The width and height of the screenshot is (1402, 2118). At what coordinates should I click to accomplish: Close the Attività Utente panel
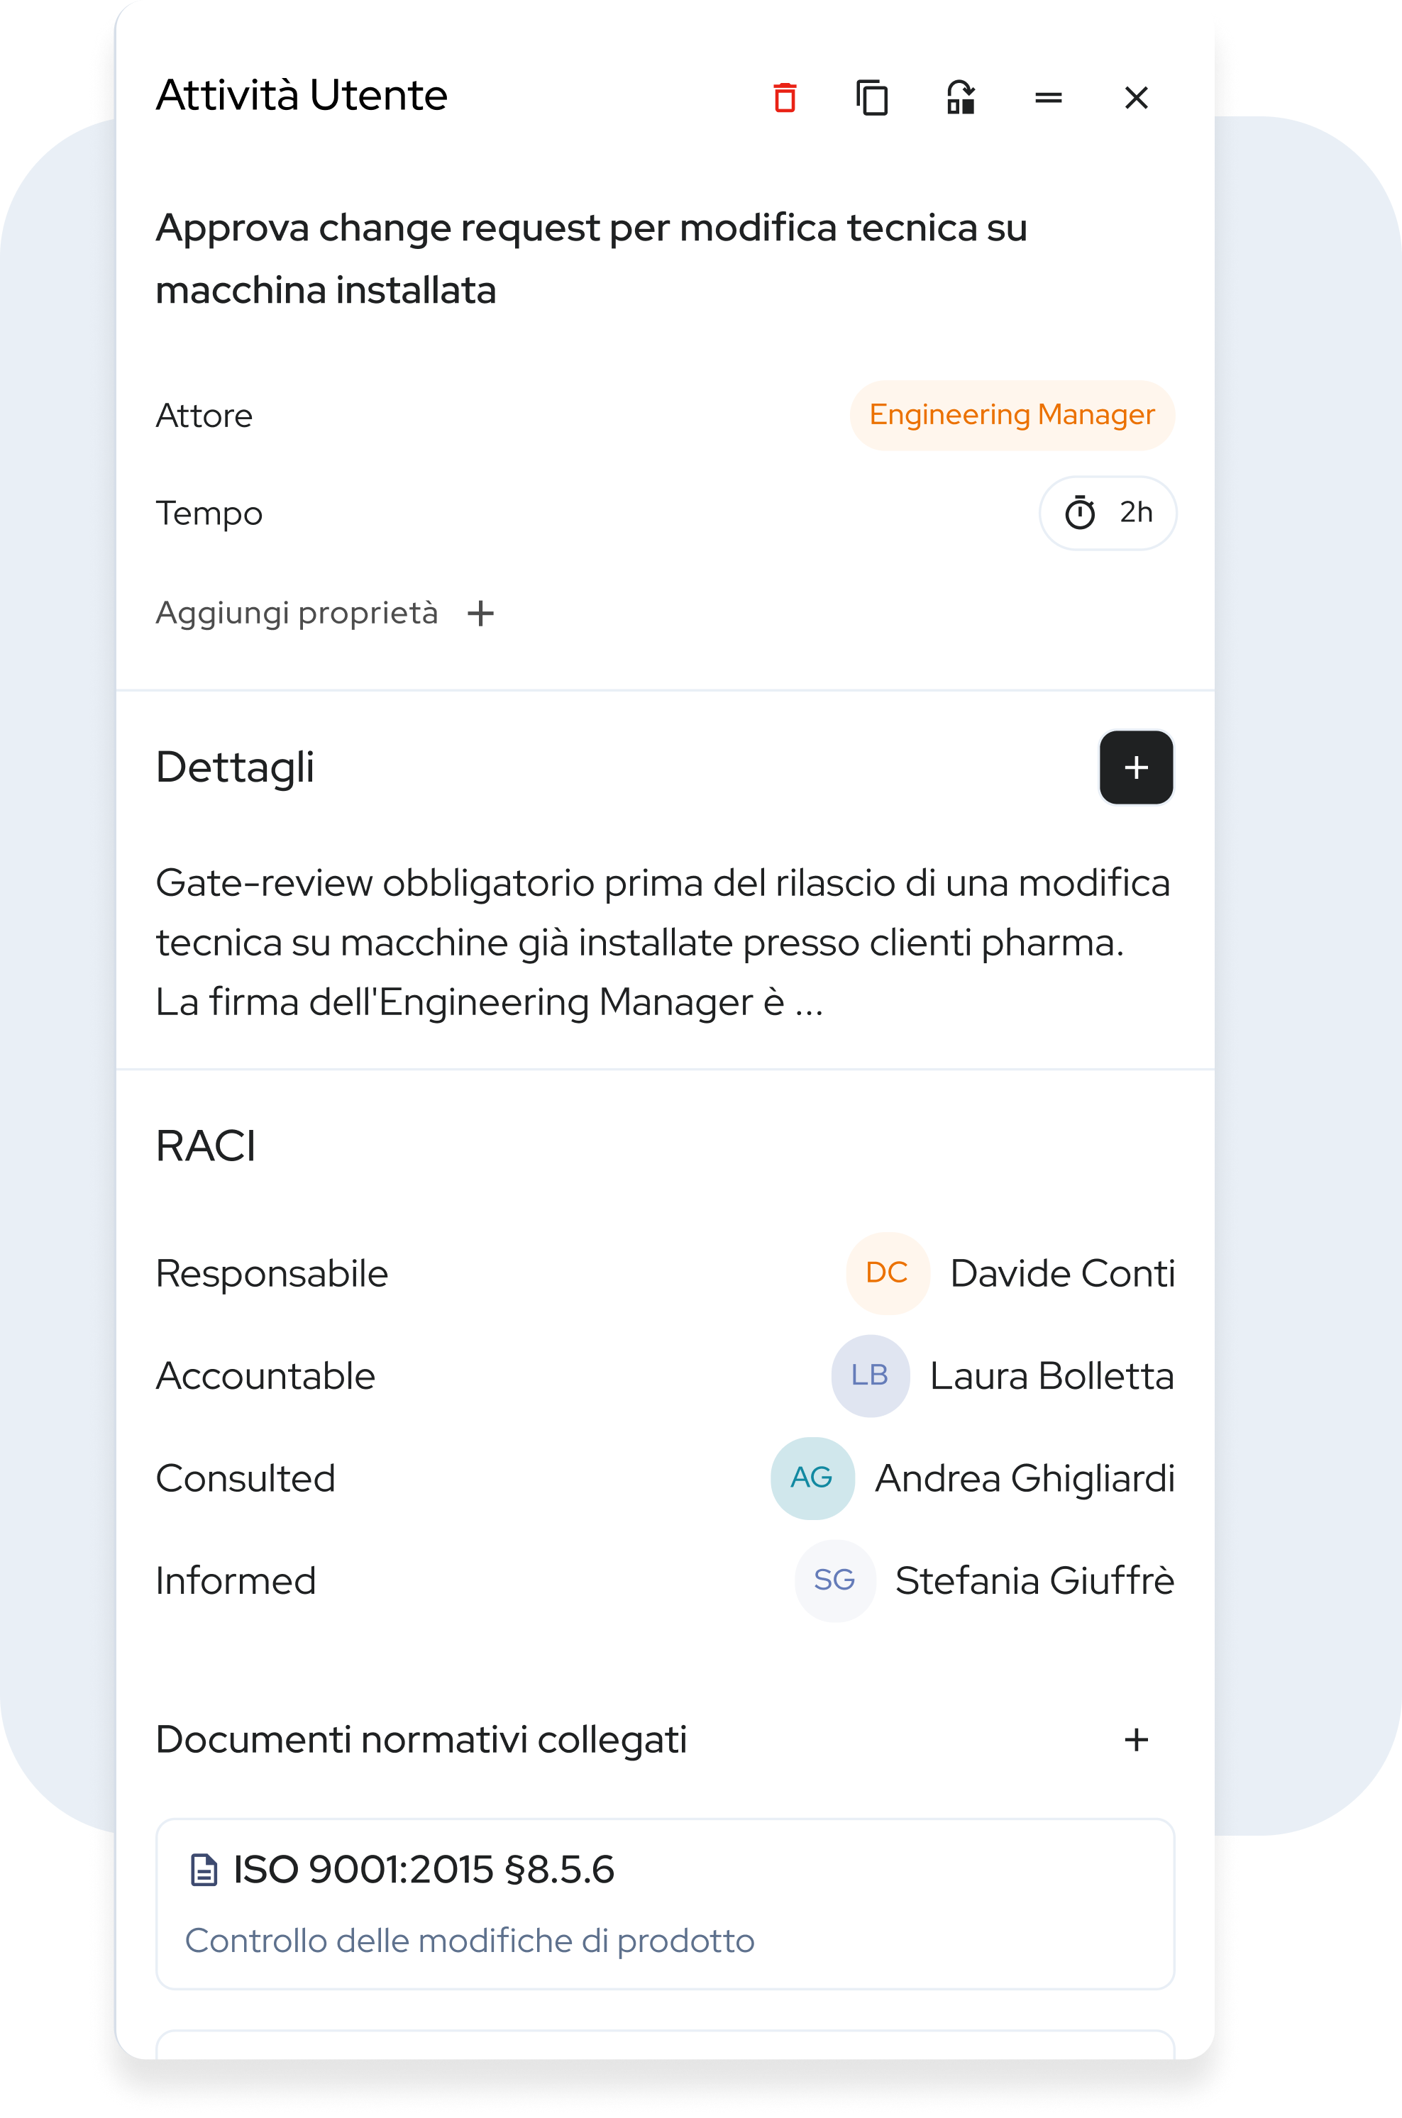[1135, 96]
